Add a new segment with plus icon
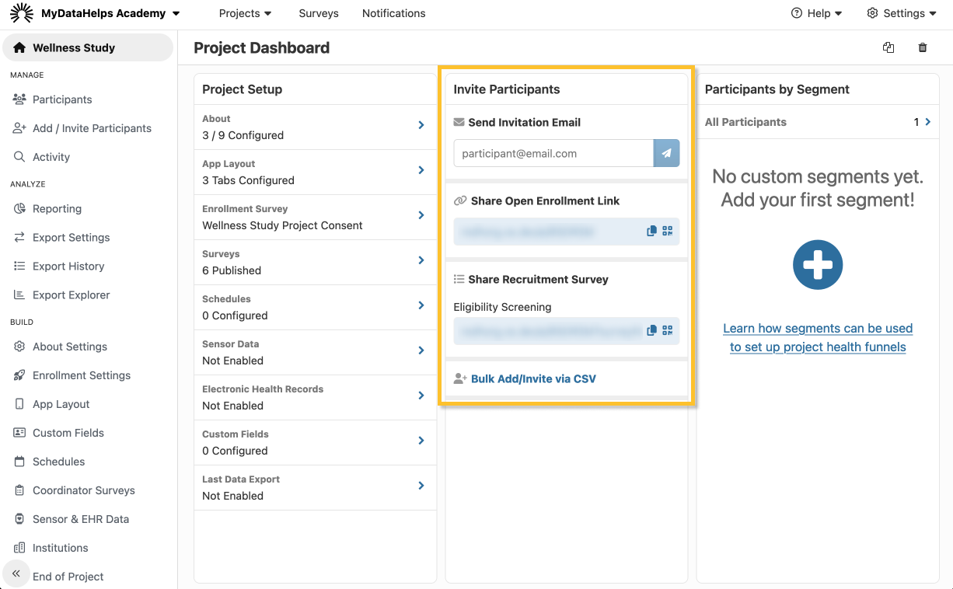 point(818,265)
